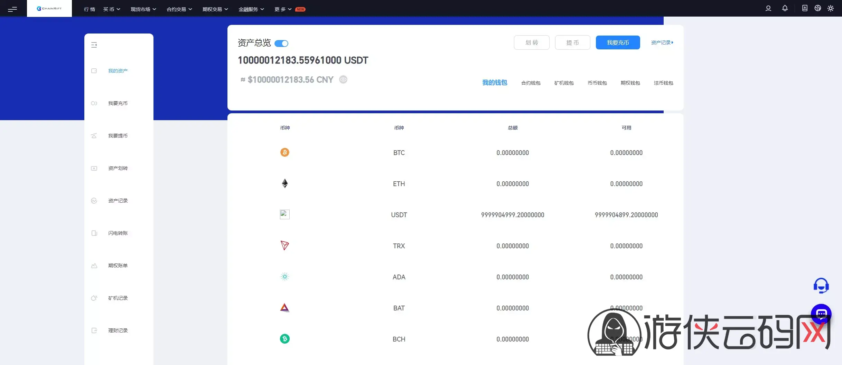
Task: Click the 划转 transfer button
Action: 532,42
